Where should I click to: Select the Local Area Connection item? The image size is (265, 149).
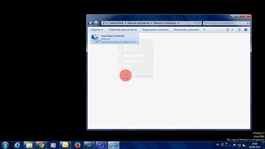115,39
